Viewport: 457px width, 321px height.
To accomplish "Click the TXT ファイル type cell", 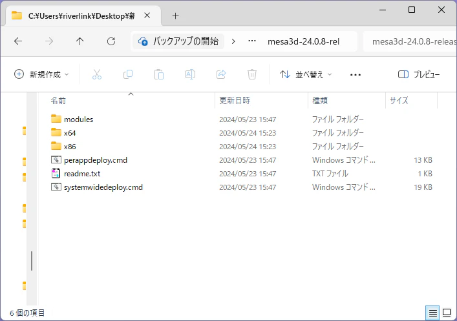I will [330, 174].
